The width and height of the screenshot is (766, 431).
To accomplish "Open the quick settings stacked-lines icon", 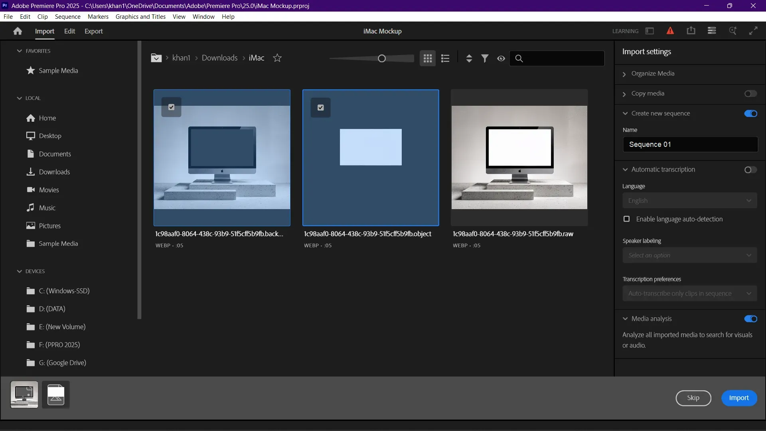I will (x=712, y=30).
